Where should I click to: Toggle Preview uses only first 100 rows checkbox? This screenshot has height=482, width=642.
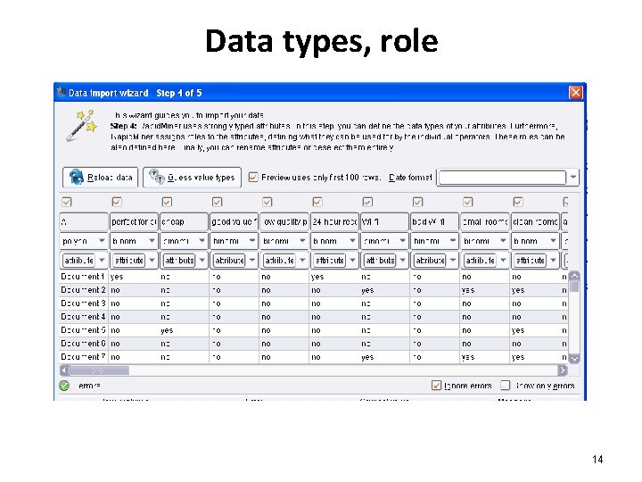253,177
